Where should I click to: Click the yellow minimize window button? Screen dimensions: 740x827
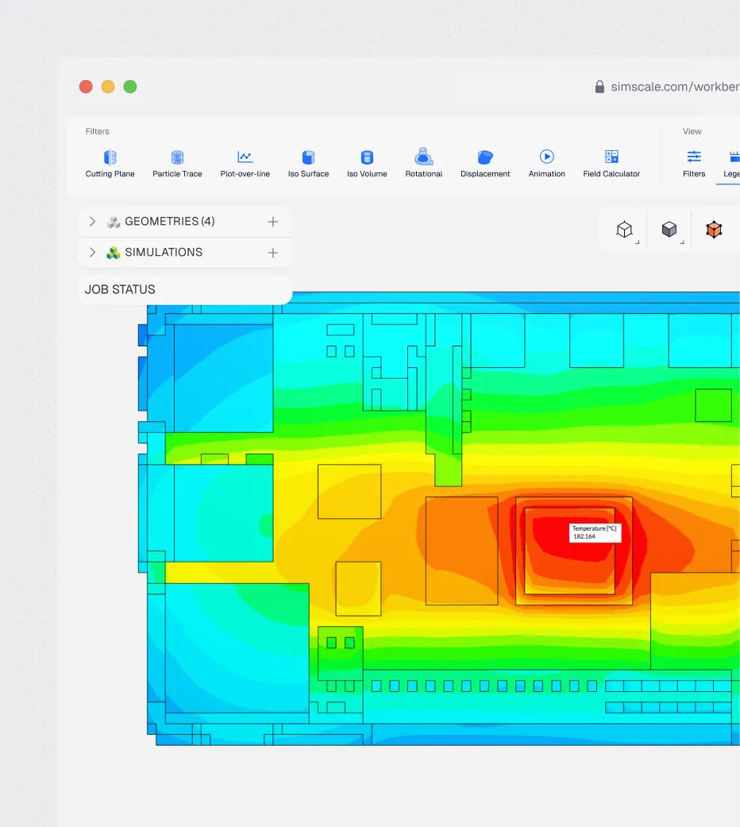click(108, 87)
